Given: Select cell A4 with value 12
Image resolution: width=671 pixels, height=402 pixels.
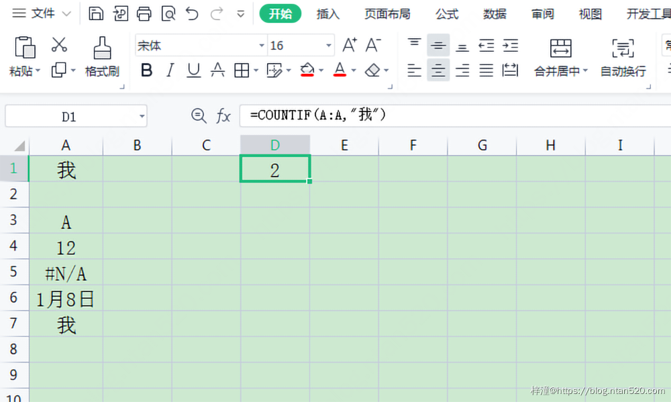Looking at the screenshot, I should click(x=66, y=246).
